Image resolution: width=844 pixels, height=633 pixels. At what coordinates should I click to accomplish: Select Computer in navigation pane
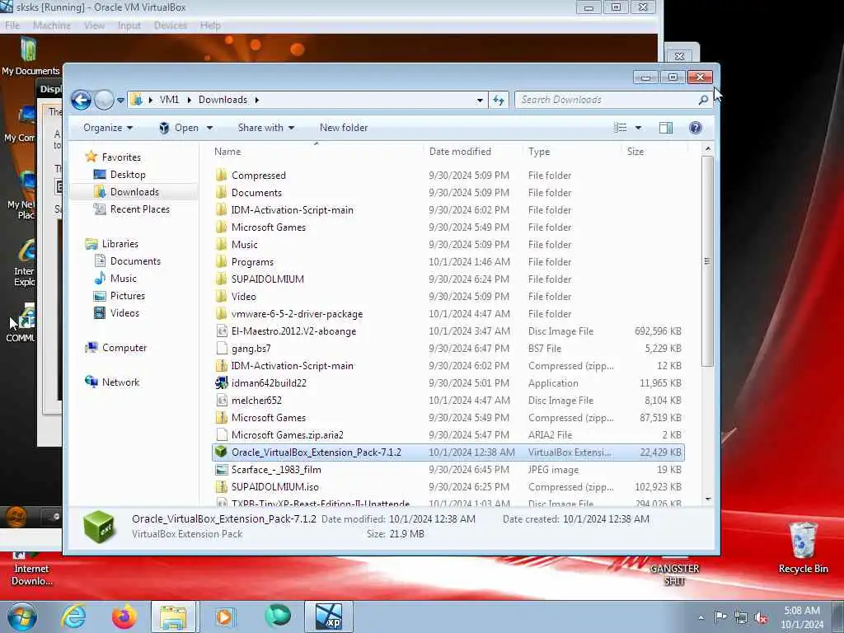(x=124, y=348)
